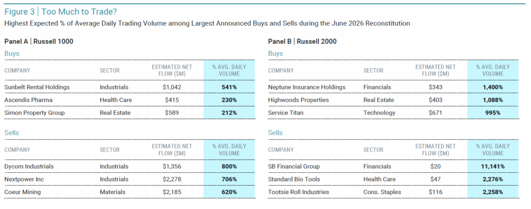Select Dycom Industrials in Sells table
This screenshot has width=531, height=209.
pyautogui.click(x=29, y=167)
